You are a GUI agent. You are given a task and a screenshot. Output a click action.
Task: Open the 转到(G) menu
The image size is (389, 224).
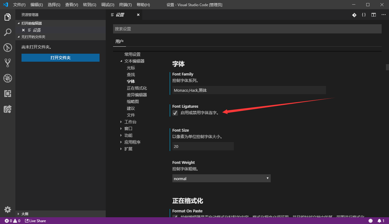tap(89, 5)
